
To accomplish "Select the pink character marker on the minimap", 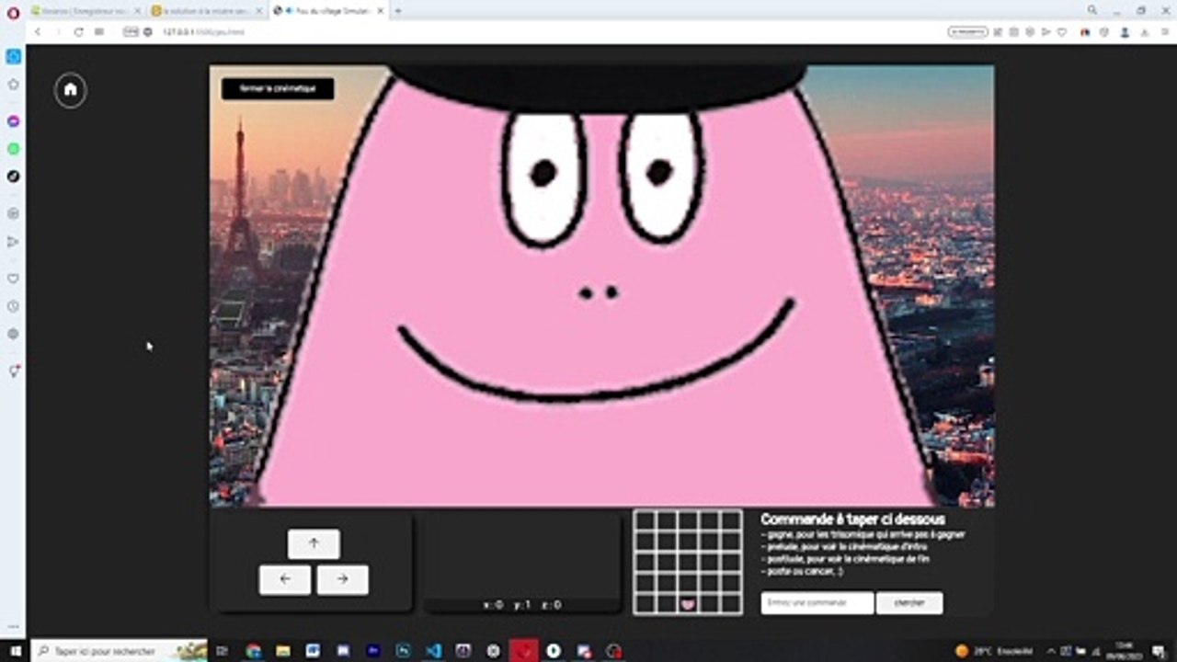I will click(x=688, y=604).
